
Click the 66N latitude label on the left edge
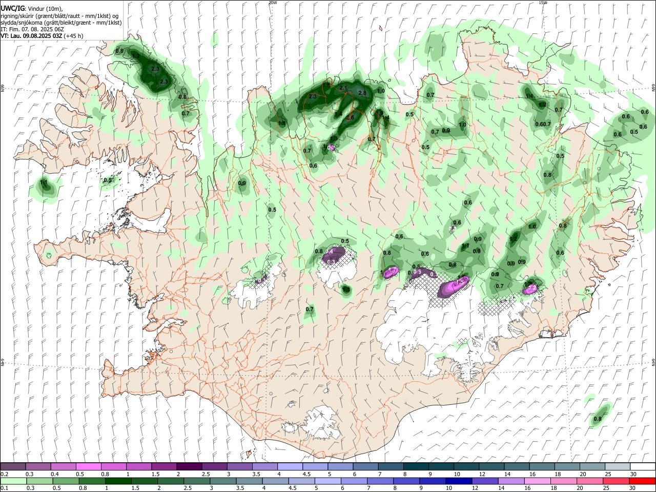click(3, 89)
